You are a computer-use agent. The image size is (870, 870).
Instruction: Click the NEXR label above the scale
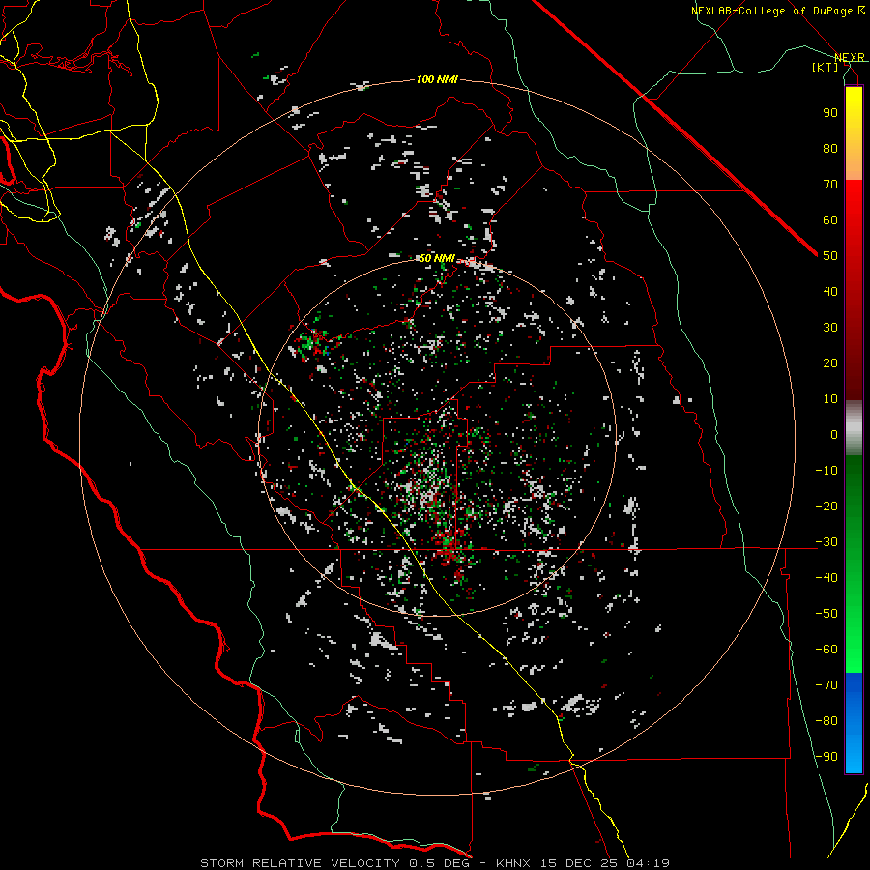click(849, 58)
